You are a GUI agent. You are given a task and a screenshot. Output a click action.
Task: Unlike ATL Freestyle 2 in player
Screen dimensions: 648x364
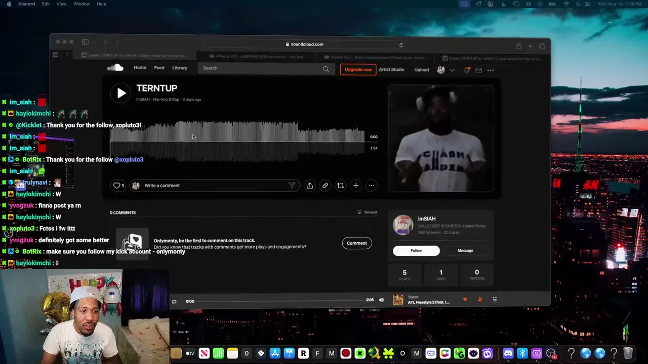[x=465, y=300]
